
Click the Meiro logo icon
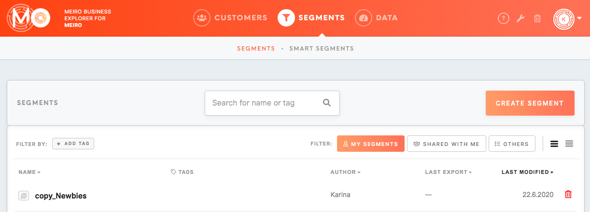(29, 18)
